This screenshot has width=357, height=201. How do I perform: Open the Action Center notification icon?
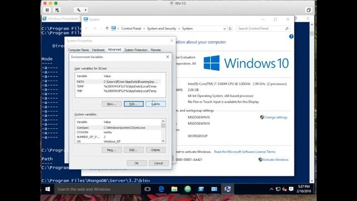(x=291, y=189)
